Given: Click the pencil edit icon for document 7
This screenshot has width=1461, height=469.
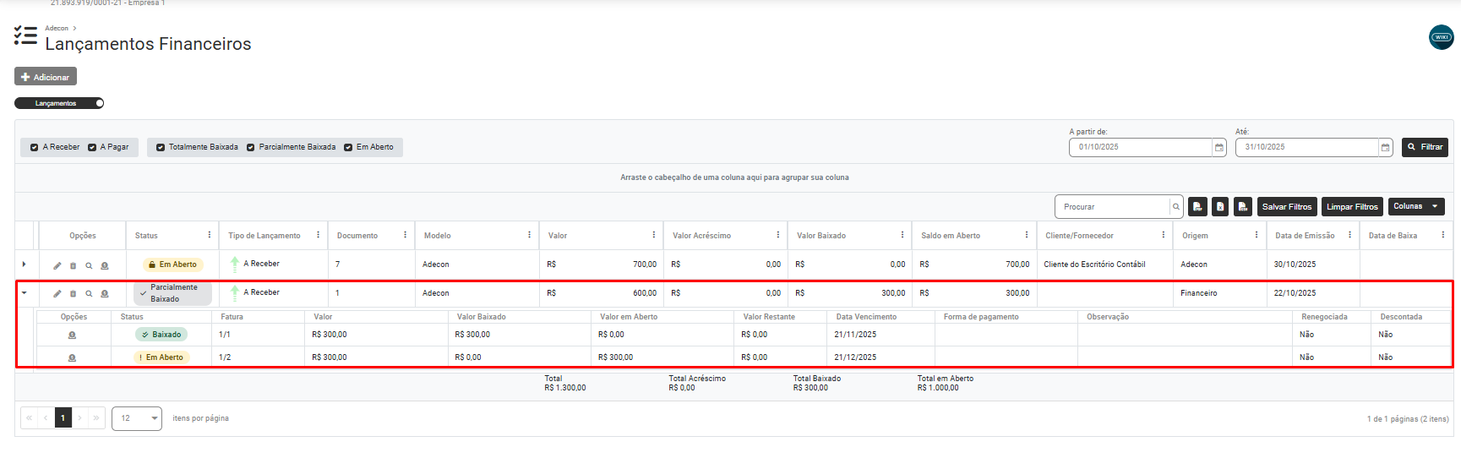Looking at the screenshot, I should click(x=57, y=265).
